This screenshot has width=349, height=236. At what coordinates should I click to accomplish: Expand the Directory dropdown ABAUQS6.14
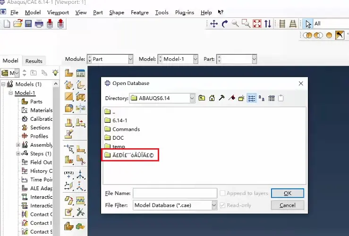point(192,98)
